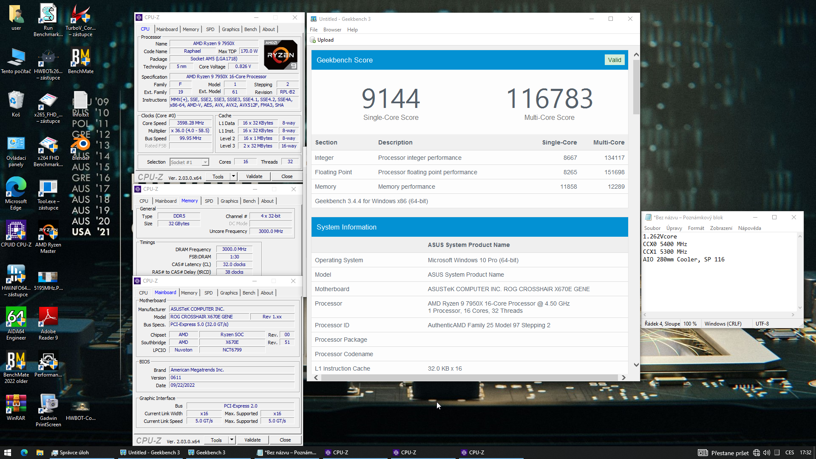The height and width of the screenshot is (459, 816).
Task: Click Close button in top CPU-Z
Action: click(x=287, y=176)
